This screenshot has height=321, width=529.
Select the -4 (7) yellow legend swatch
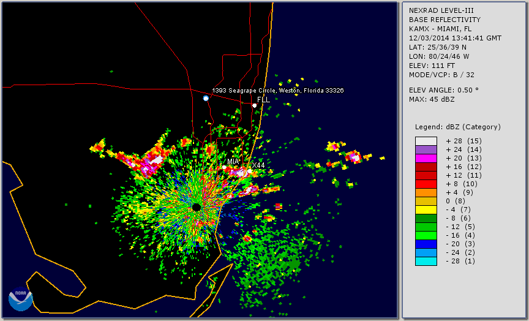(x=426, y=210)
